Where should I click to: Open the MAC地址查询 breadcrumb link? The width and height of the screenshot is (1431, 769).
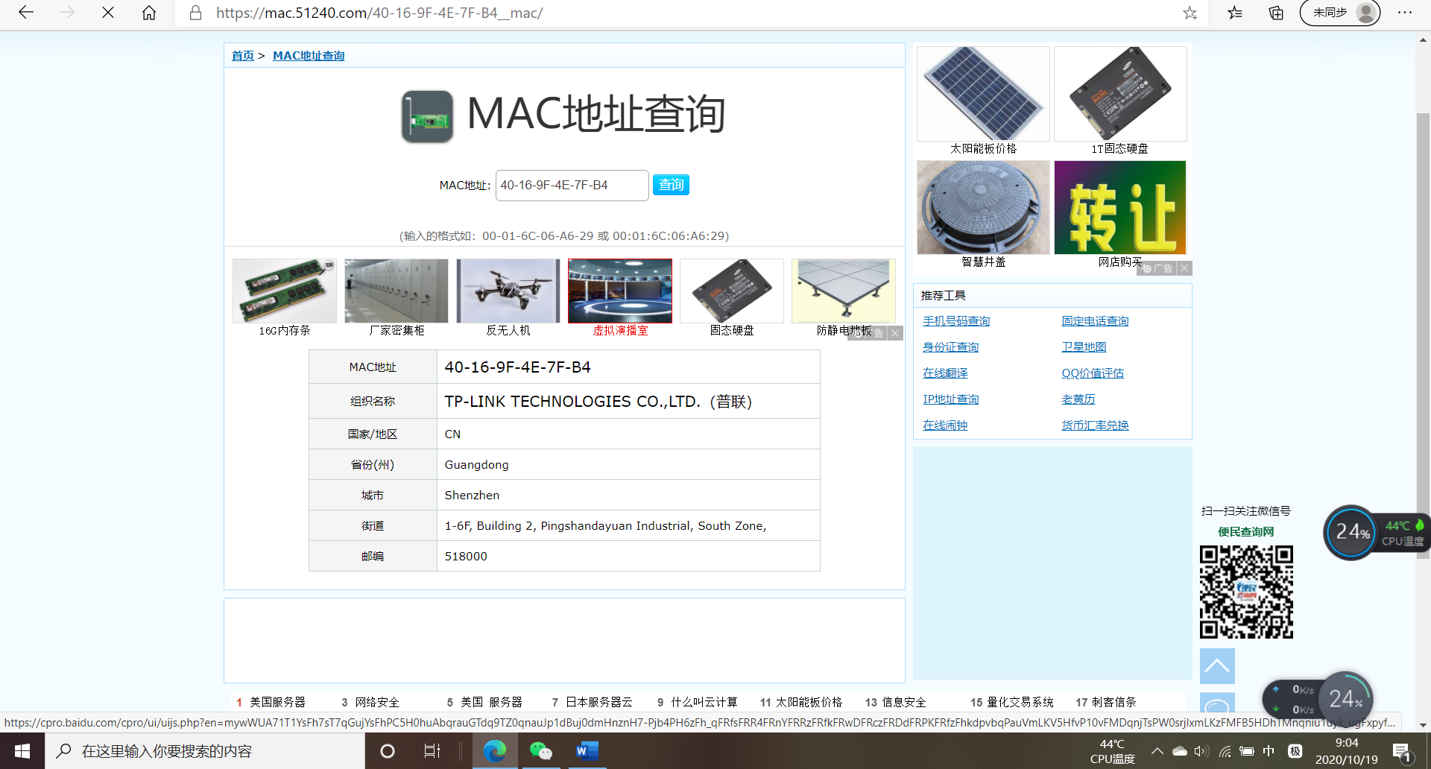click(x=309, y=56)
